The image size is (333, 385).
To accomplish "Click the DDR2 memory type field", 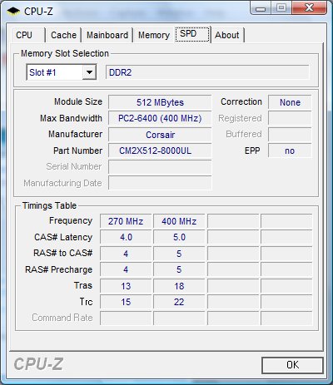I will coord(207,72).
